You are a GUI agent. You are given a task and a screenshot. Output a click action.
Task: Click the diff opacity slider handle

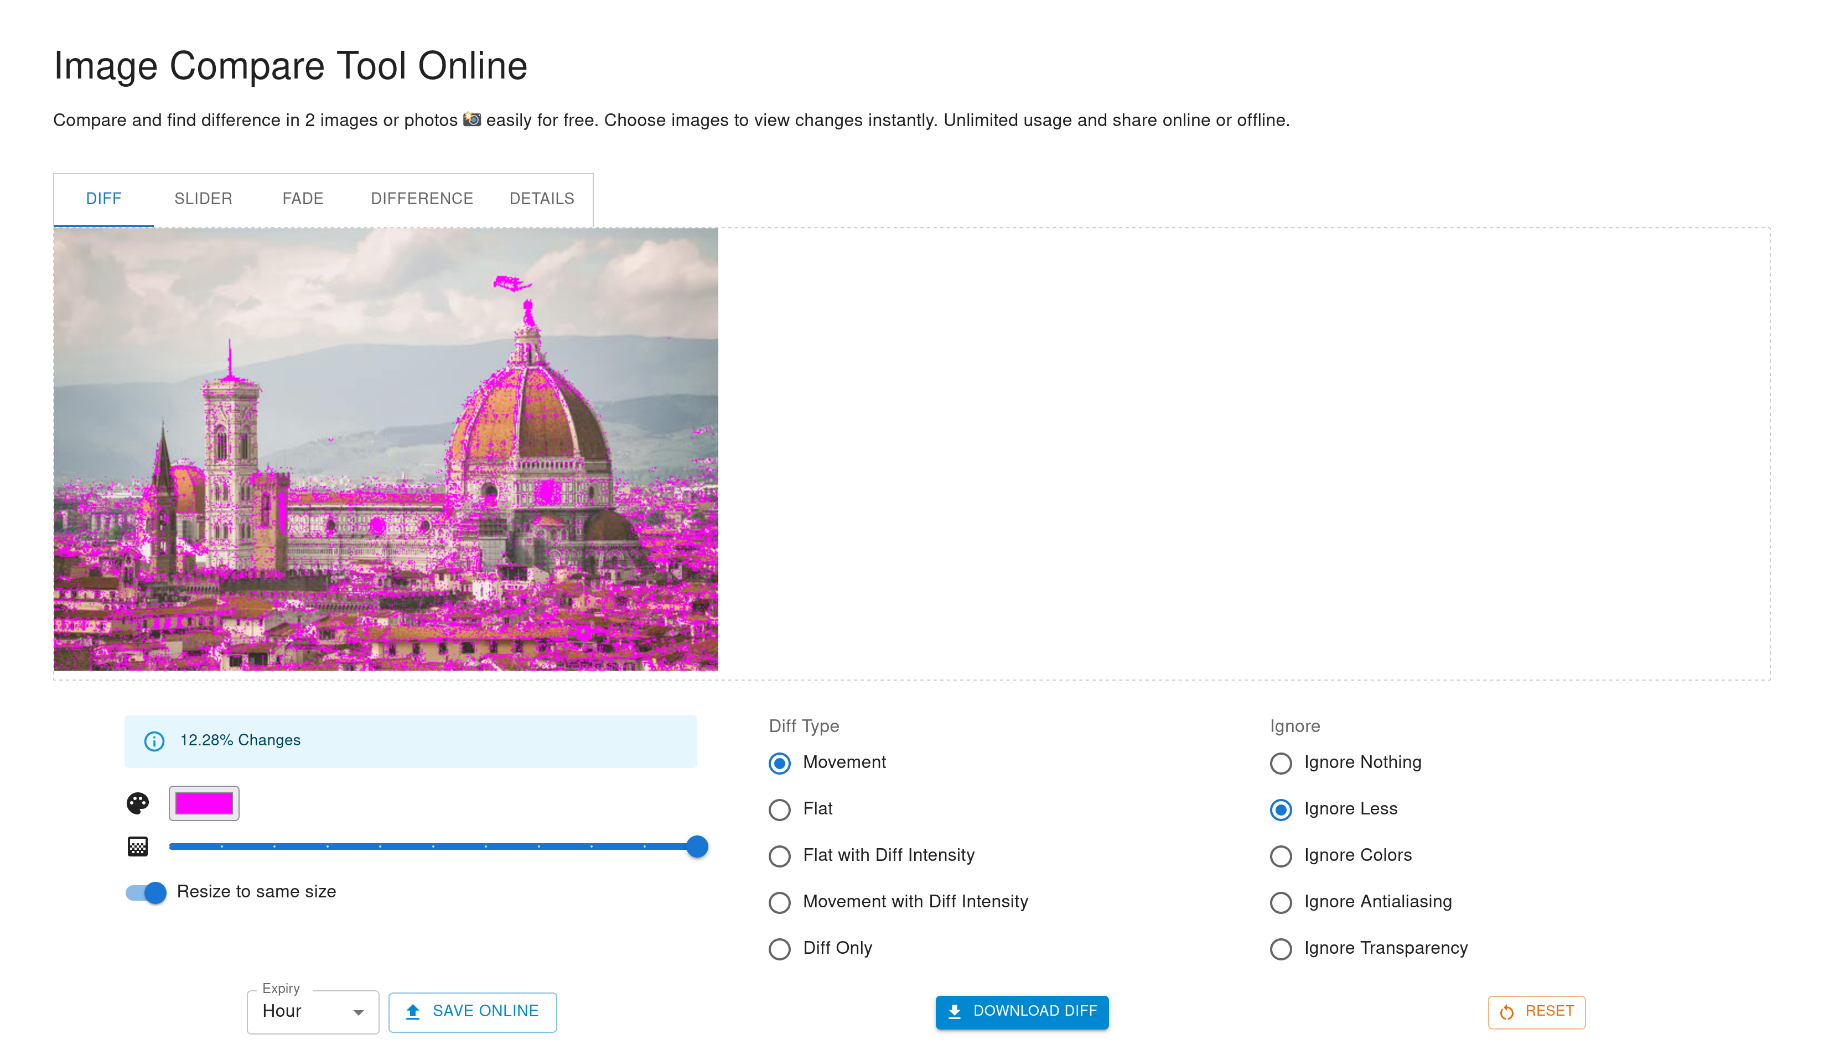697,846
